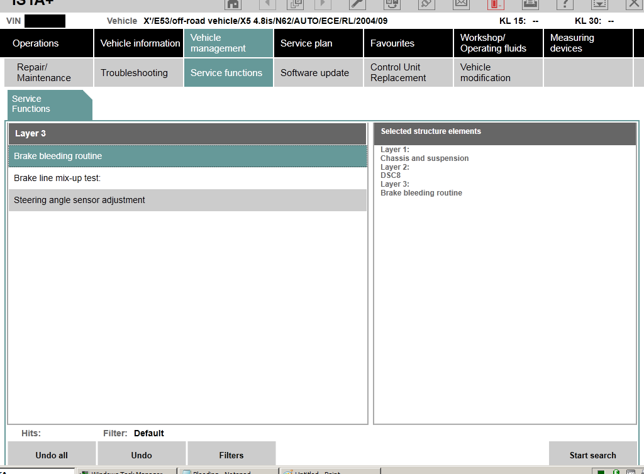Click the wrench settings icon
The width and height of the screenshot is (644, 474).
pos(357,4)
